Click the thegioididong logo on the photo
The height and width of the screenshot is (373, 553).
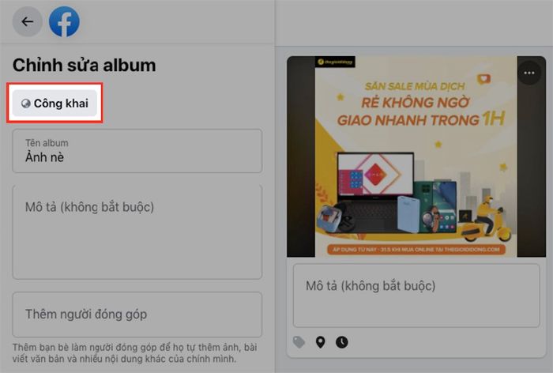click(335, 62)
